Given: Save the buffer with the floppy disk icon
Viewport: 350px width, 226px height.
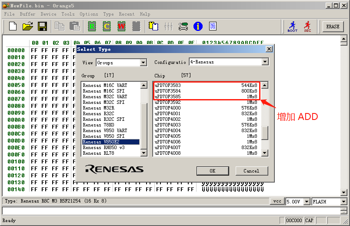Looking at the screenshot, I should (42, 27).
